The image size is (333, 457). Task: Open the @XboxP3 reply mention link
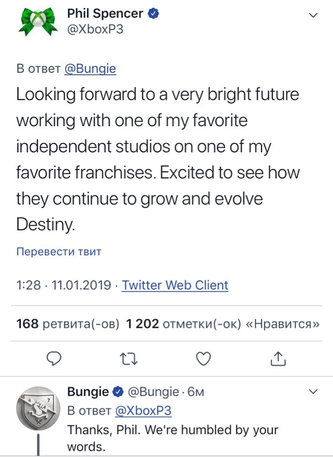143,411
